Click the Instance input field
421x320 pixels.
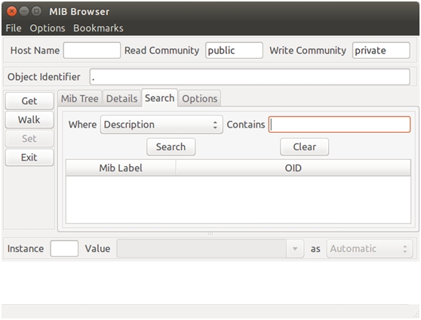coord(64,248)
